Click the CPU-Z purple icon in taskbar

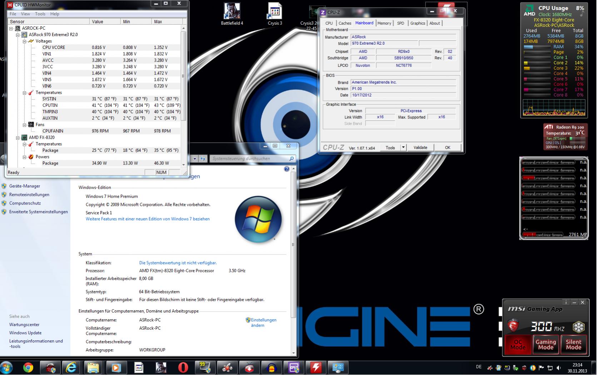pyautogui.click(x=294, y=367)
